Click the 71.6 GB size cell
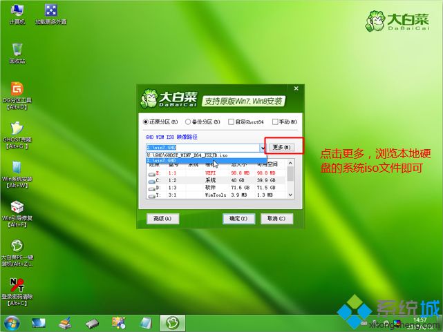The height and width of the screenshot is (332, 443). (240, 188)
